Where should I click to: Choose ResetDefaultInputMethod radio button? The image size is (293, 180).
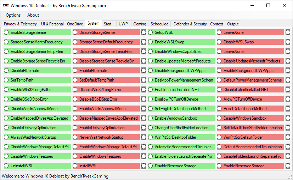point(250,108)
